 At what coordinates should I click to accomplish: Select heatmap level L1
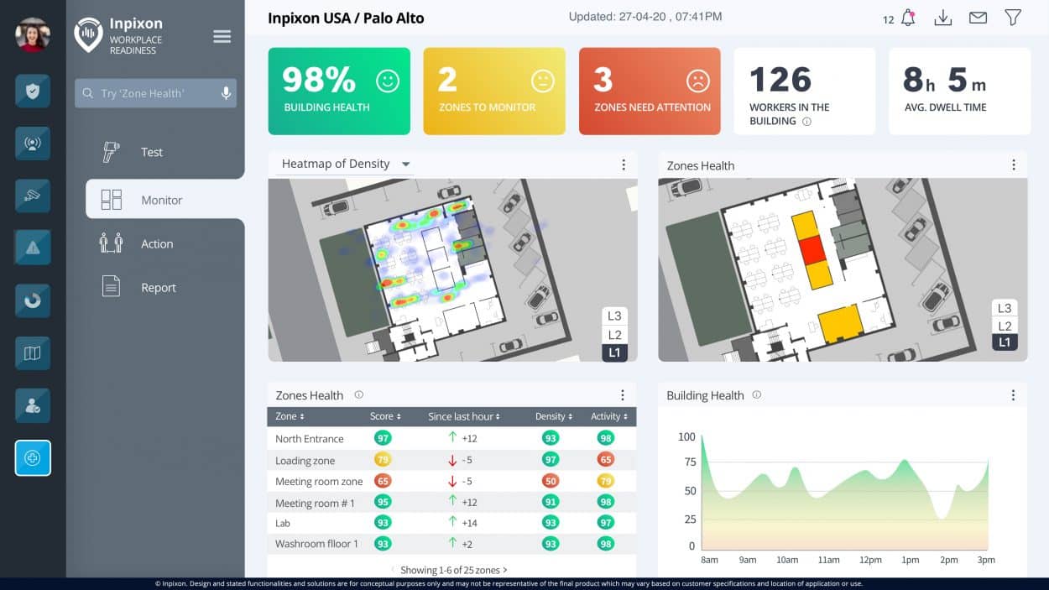(614, 352)
